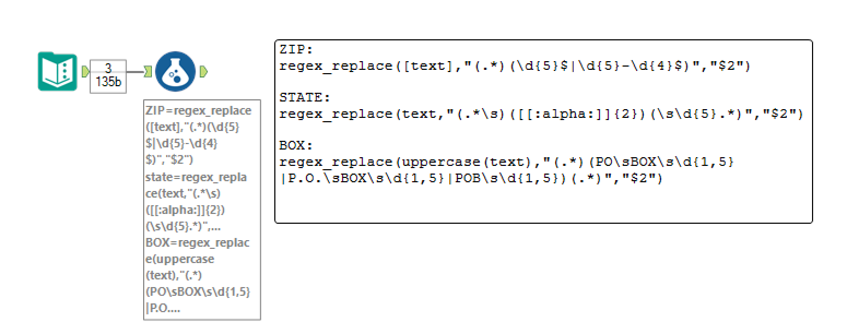This screenshot has height=334, width=847.
Task: Select the STATE label in the comment box
Action: pyautogui.click(x=303, y=97)
